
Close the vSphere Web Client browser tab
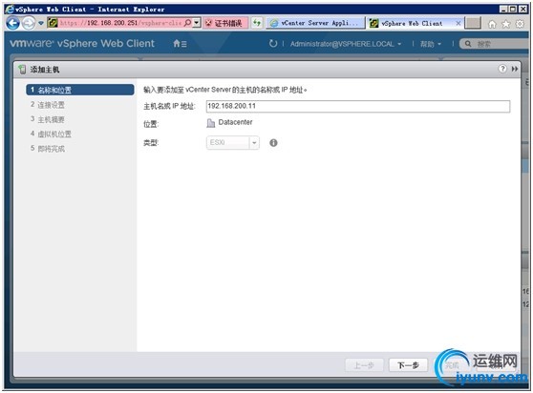458,23
